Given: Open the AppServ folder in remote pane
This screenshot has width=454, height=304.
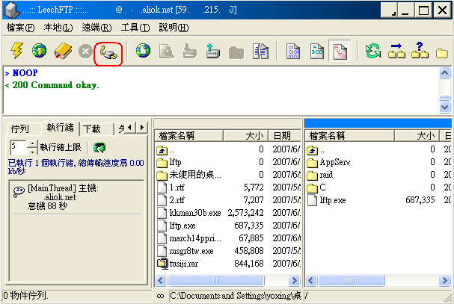Looking at the screenshot, I should (x=333, y=161).
